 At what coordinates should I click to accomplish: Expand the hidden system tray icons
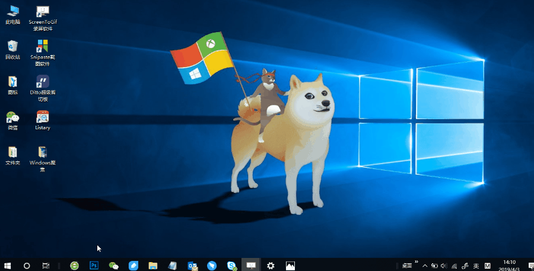(424, 266)
